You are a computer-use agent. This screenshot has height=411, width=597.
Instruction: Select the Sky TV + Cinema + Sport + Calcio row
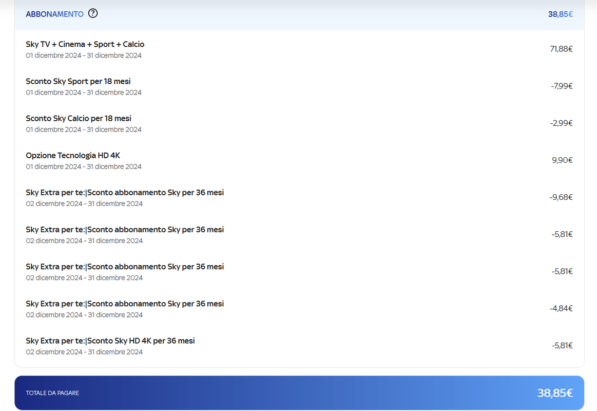[299, 49]
